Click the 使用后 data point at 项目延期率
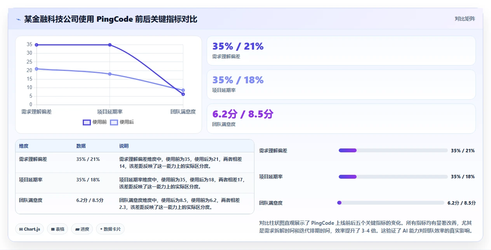This screenshot has height=250, width=491. (x=110, y=74)
